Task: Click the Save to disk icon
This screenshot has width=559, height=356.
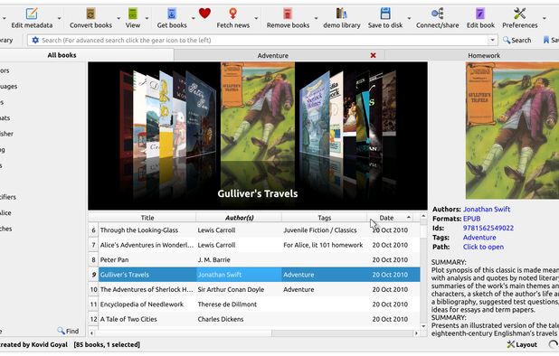Action: pyautogui.click(x=385, y=14)
